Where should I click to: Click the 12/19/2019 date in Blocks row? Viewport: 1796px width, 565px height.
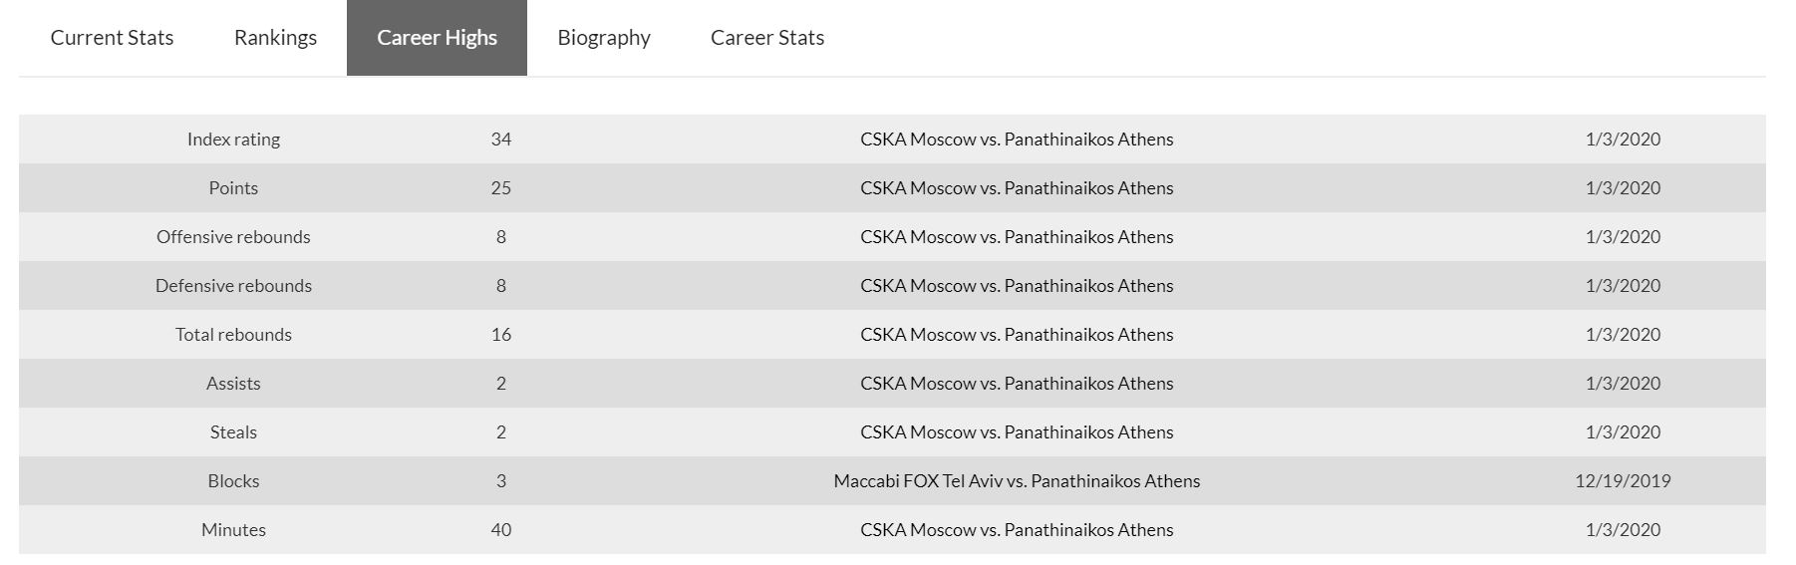tap(1622, 481)
